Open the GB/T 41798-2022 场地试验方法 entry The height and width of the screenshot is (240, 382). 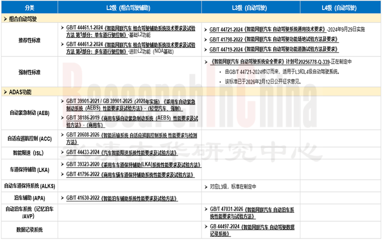[x=274, y=39]
